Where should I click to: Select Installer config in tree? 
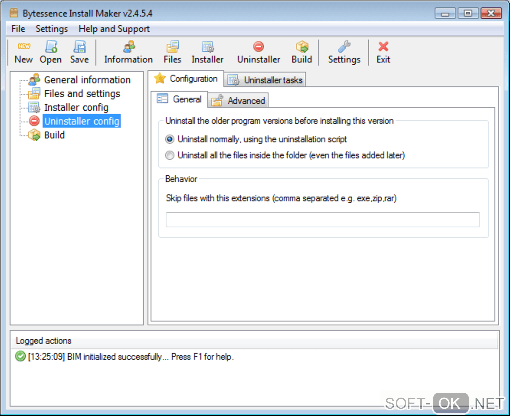tap(76, 107)
